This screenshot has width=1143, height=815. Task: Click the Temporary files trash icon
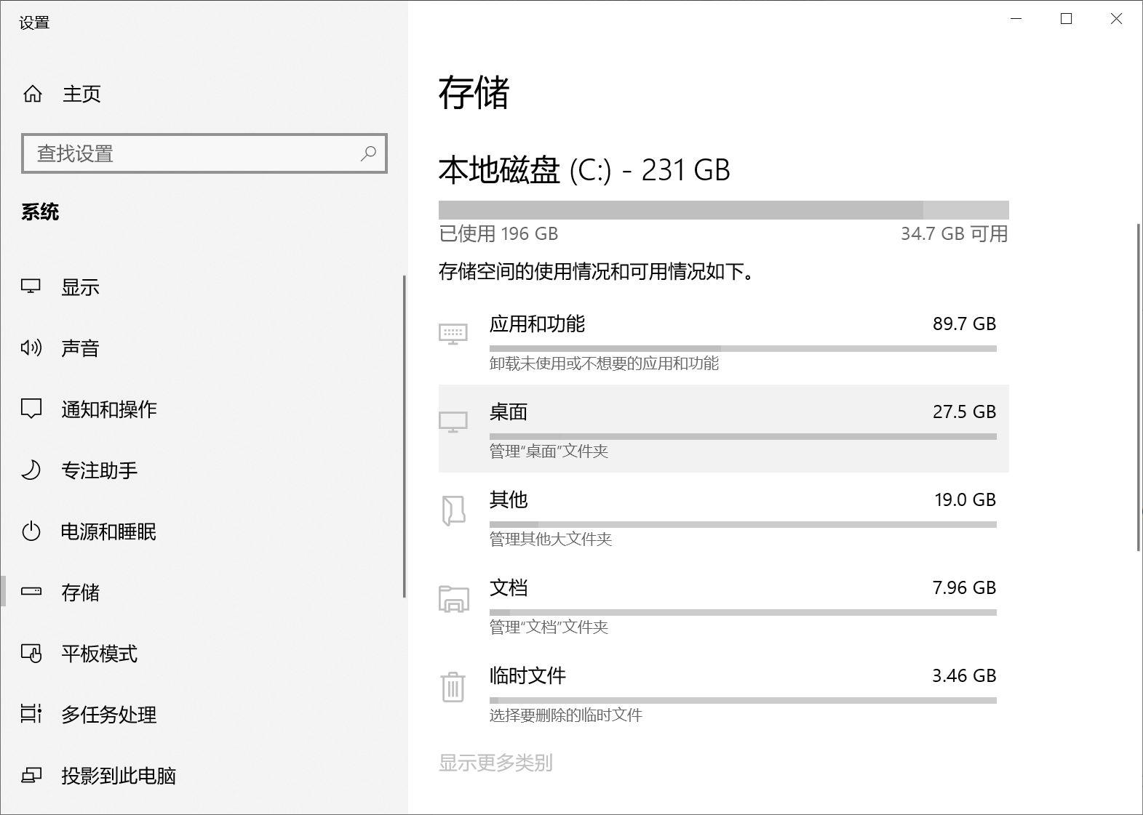[x=453, y=686]
